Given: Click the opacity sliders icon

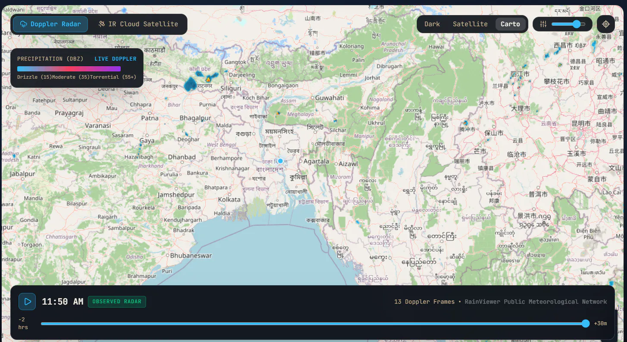Looking at the screenshot, I should tap(543, 24).
